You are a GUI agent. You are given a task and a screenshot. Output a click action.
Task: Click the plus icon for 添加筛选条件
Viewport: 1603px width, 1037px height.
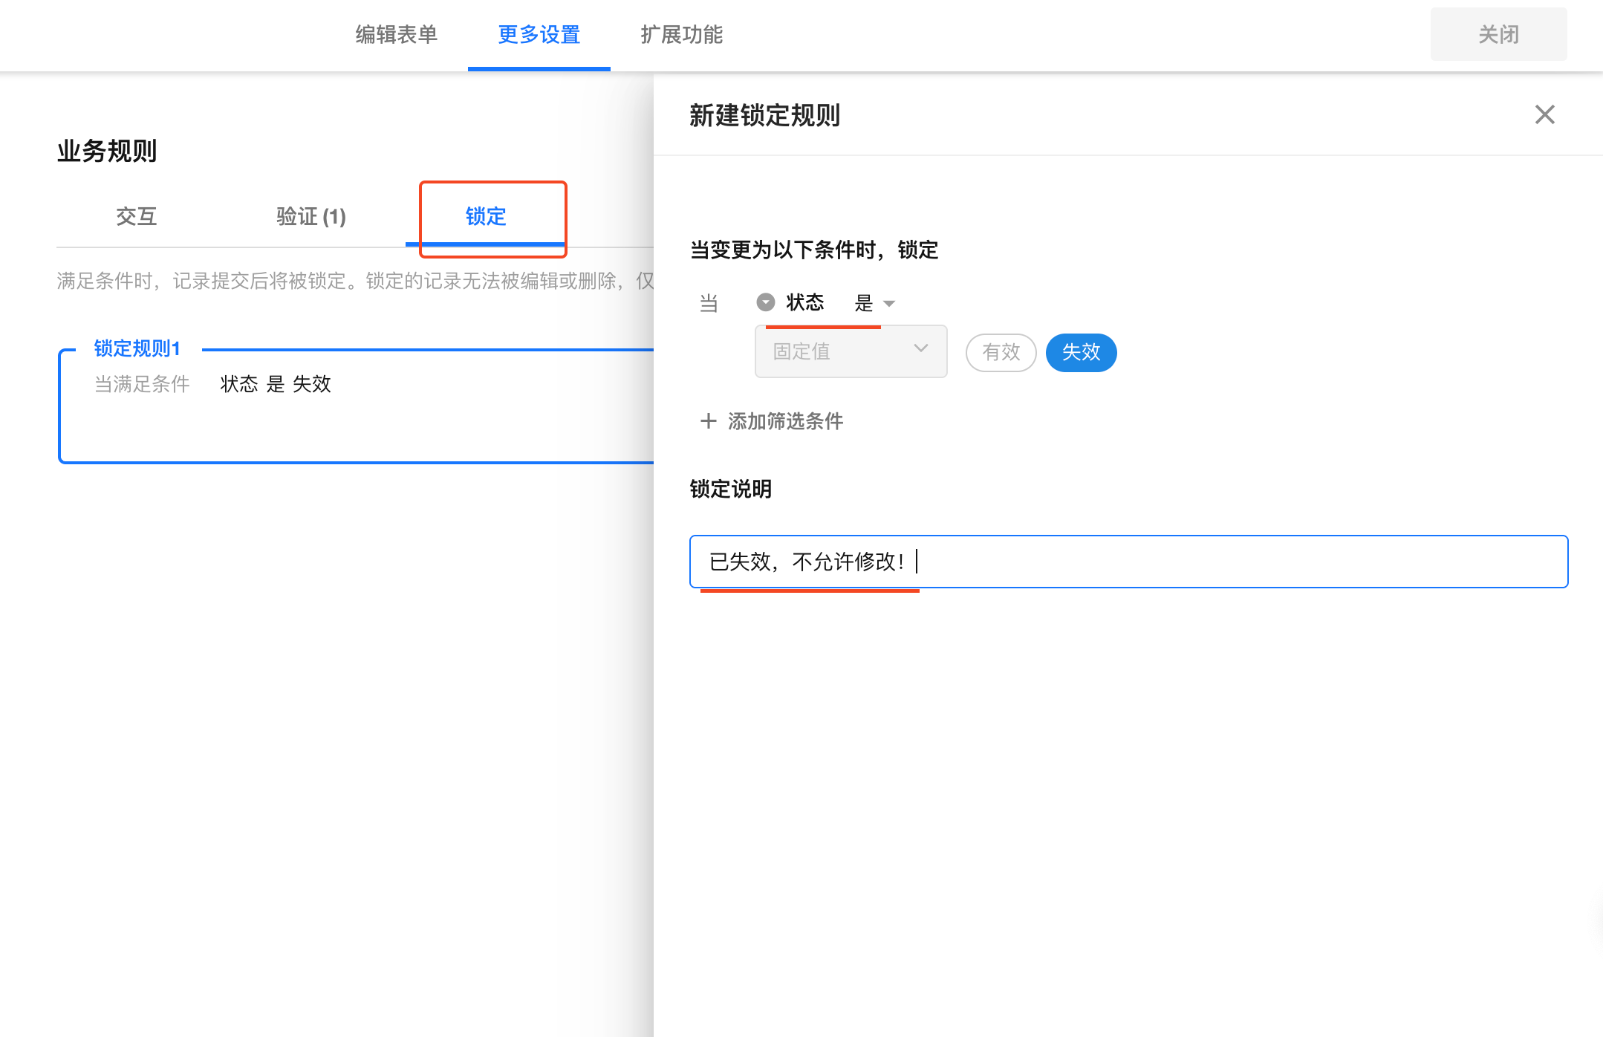point(708,421)
